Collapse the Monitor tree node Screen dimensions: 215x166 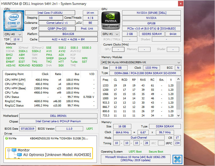[x=9, y=150]
